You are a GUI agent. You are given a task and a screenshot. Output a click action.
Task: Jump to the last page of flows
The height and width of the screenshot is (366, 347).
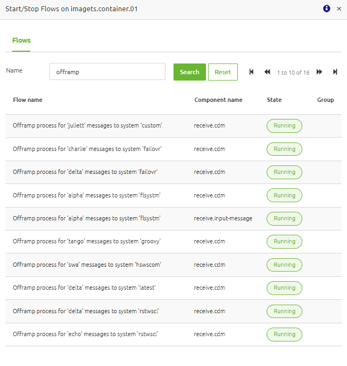tap(335, 72)
